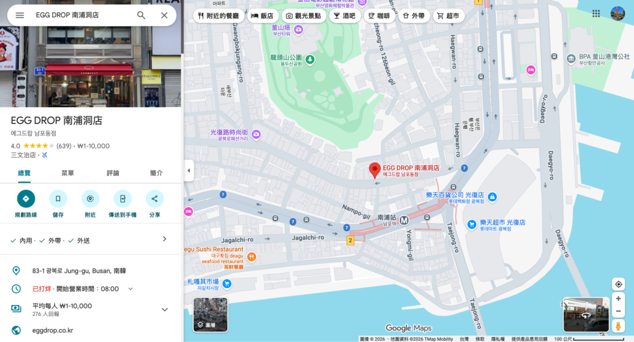The width and height of the screenshot is (634, 342).
Task: Select the 超市 filter chip
Action: point(448,15)
